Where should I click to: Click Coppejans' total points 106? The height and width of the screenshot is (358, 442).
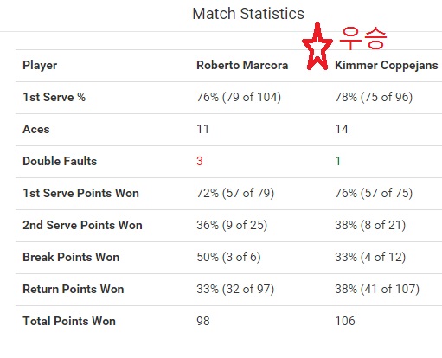coord(345,321)
